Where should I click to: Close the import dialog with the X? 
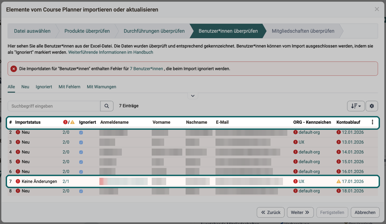point(377,9)
